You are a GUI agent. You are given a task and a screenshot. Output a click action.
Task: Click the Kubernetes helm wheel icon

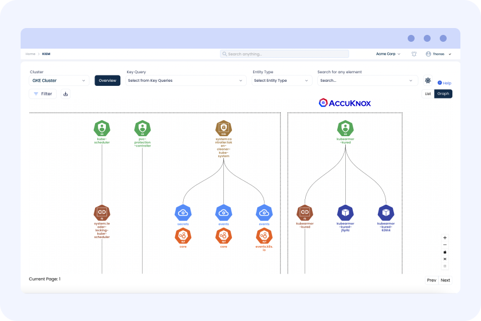coord(428,81)
